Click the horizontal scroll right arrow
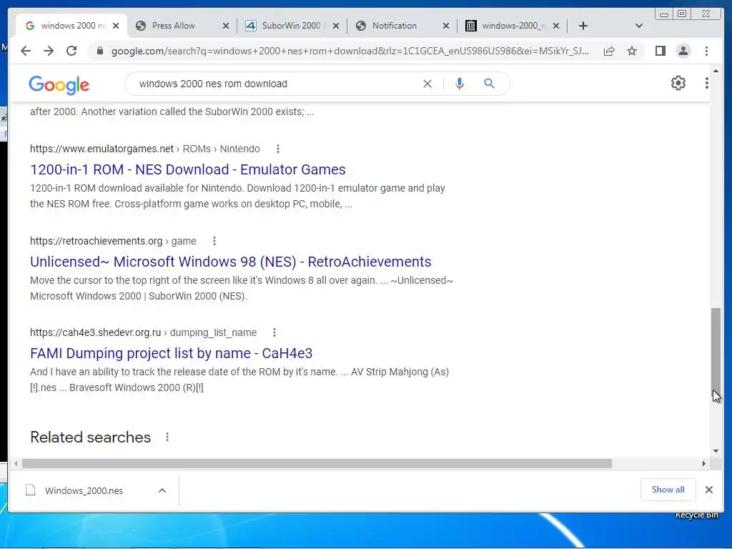Screen dimensions: 732x549 pos(704,463)
